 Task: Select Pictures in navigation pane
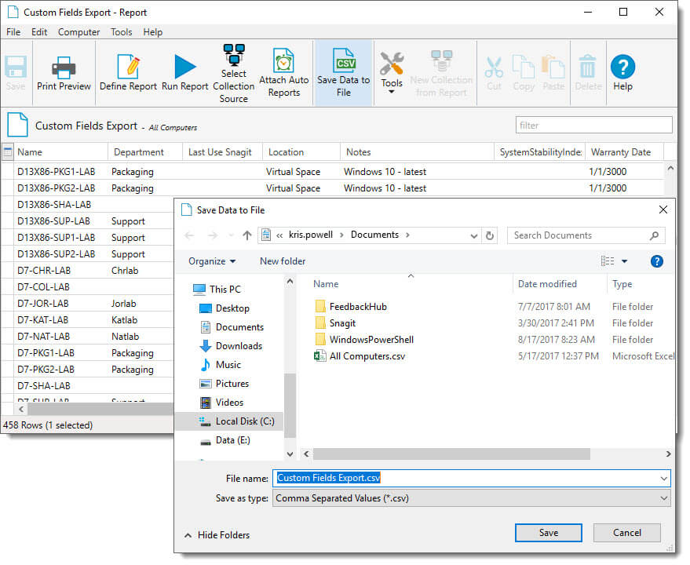point(225,384)
